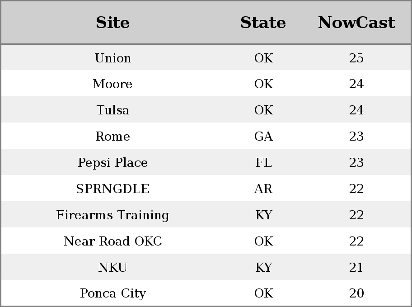Click the Site column header

pos(113,23)
